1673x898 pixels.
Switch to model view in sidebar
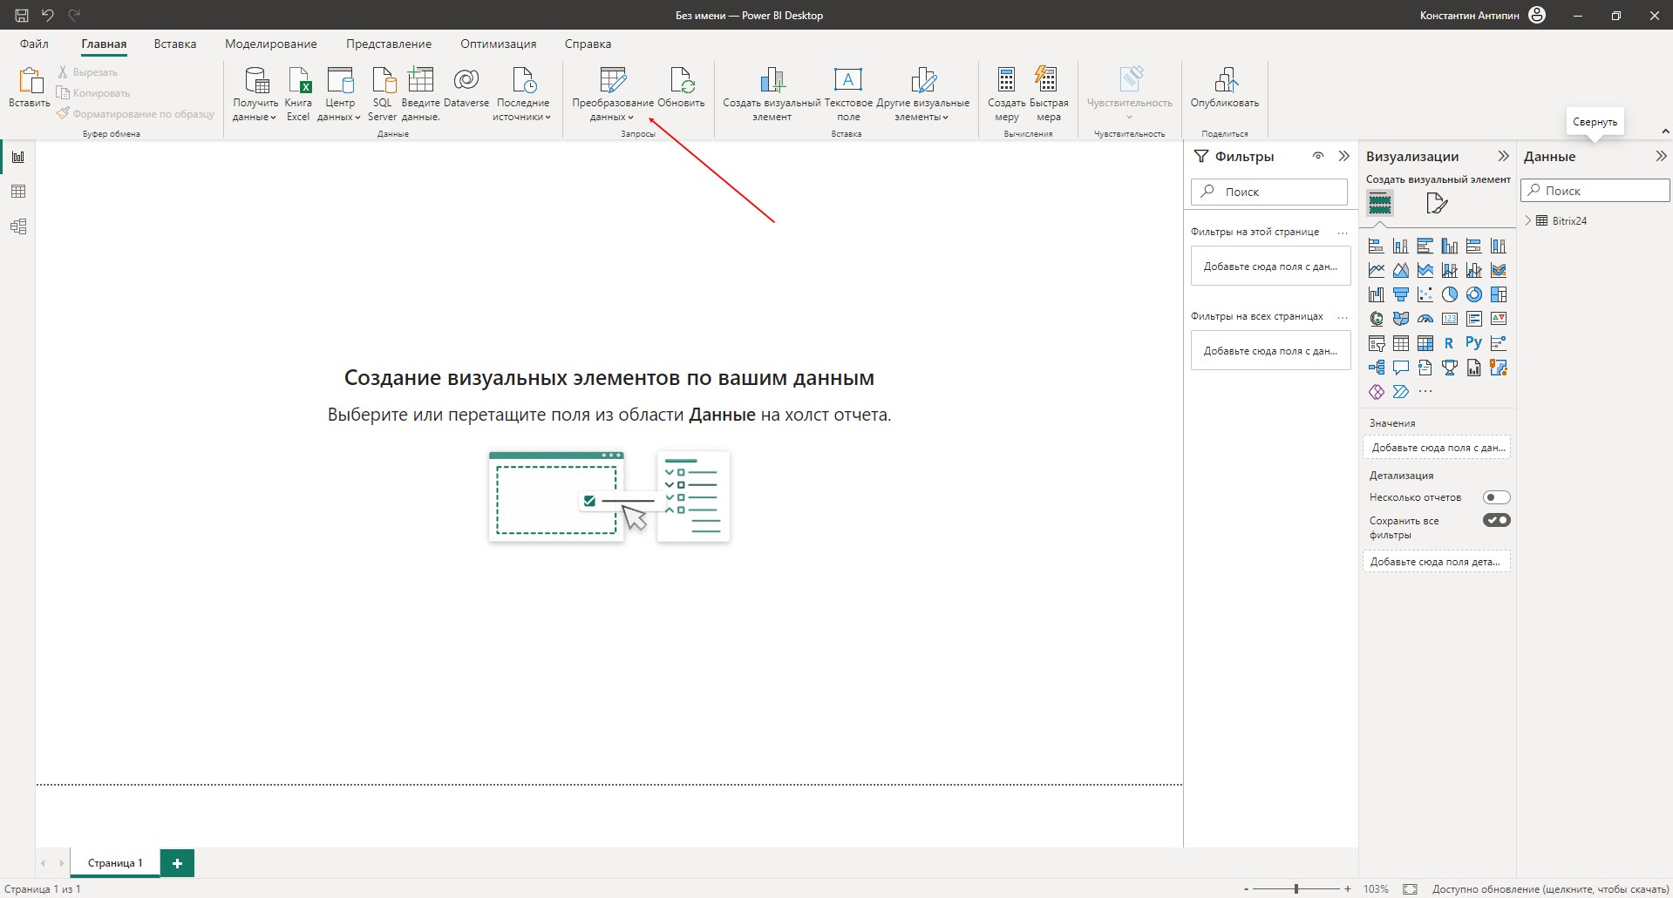tap(18, 226)
